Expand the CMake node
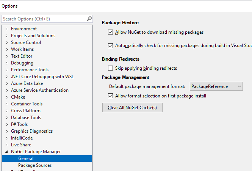The height and width of the screenshot is (171, 252). 6,97
